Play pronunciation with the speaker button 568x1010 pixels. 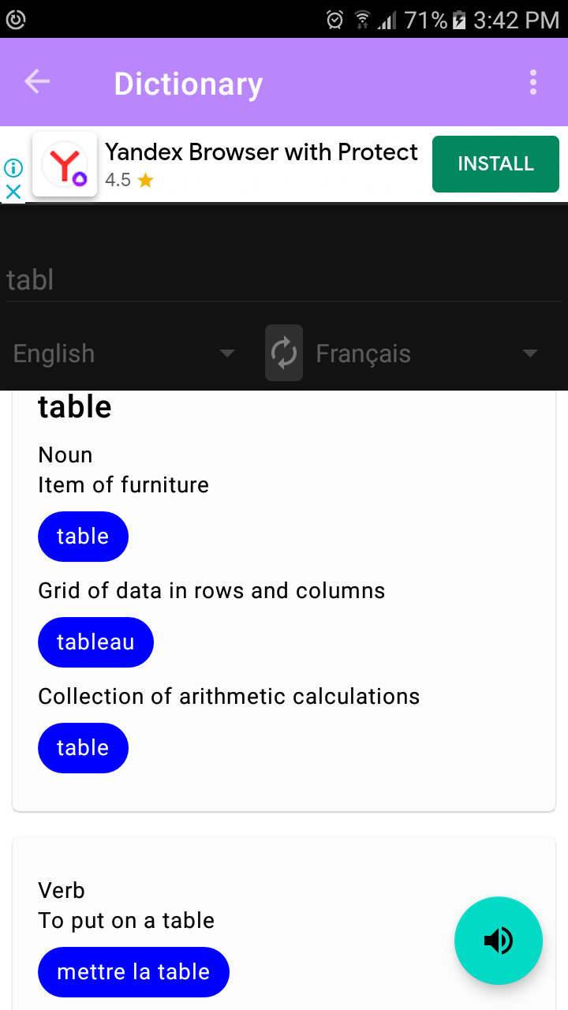pyautogui.click(x=499, y=940)
